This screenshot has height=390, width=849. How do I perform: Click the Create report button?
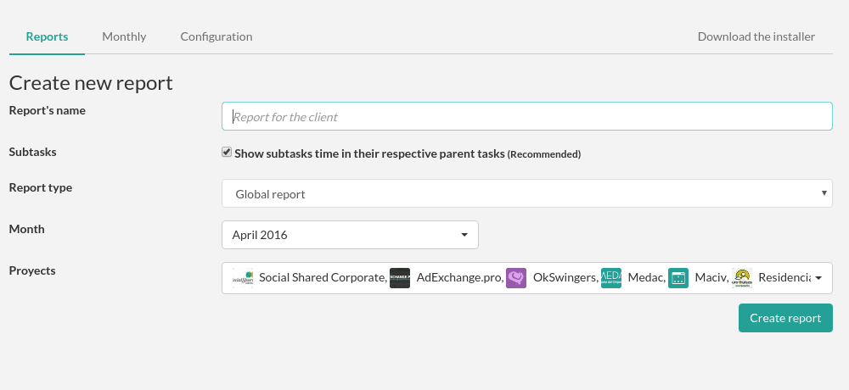(785, 318)
